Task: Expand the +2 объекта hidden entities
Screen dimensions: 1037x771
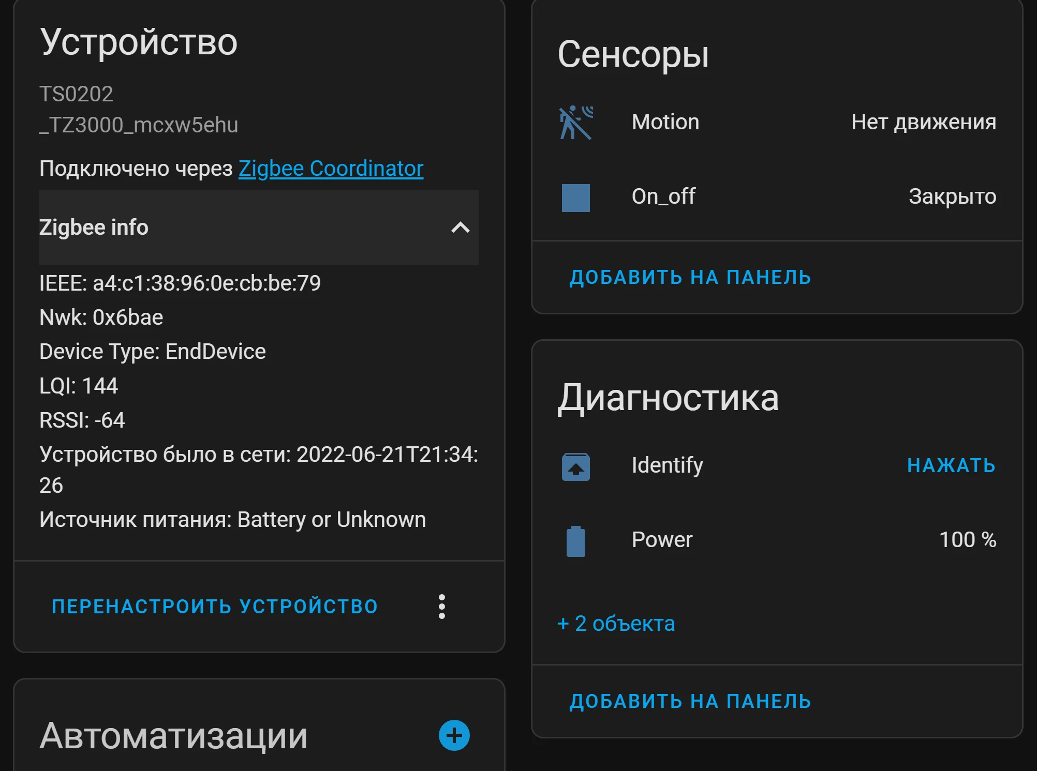Action: pos(616,624)
